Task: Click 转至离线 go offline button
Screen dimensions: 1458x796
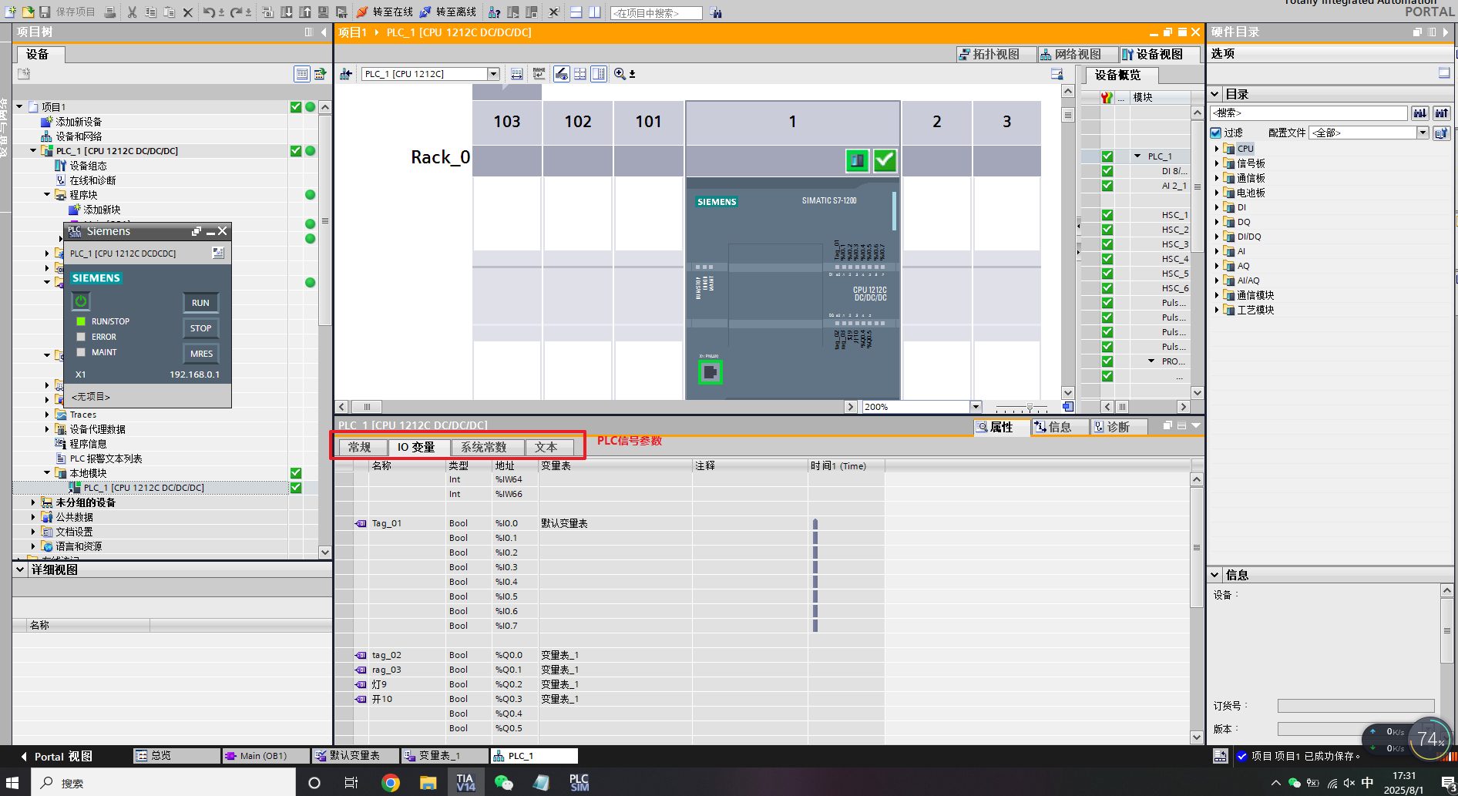Action: click(448, 12)
